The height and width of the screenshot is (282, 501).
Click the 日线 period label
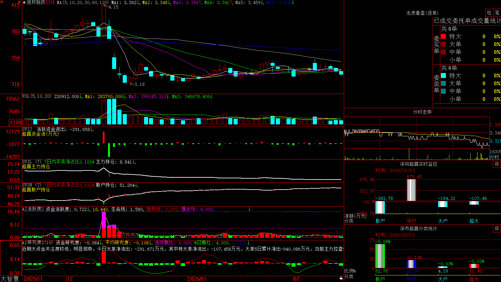pyautogui.click(x=50, y=3)
